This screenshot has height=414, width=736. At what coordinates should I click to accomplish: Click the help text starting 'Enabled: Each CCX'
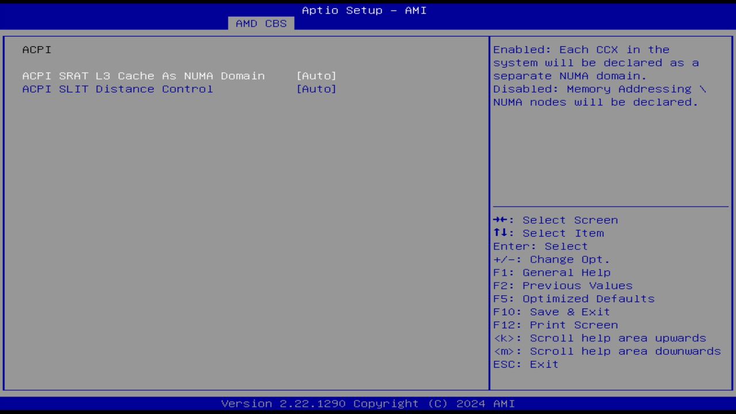(596, 63)
